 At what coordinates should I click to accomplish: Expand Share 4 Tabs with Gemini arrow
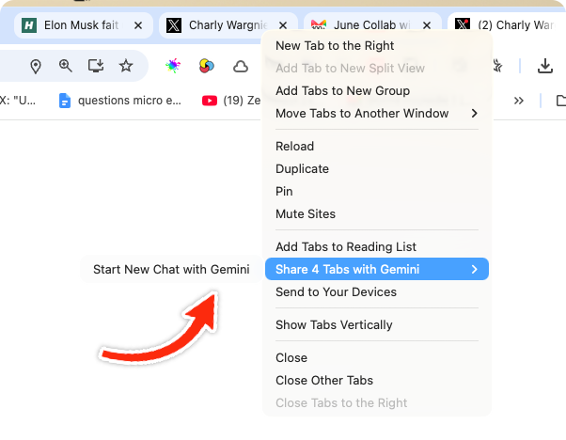[x=474, y=269]
